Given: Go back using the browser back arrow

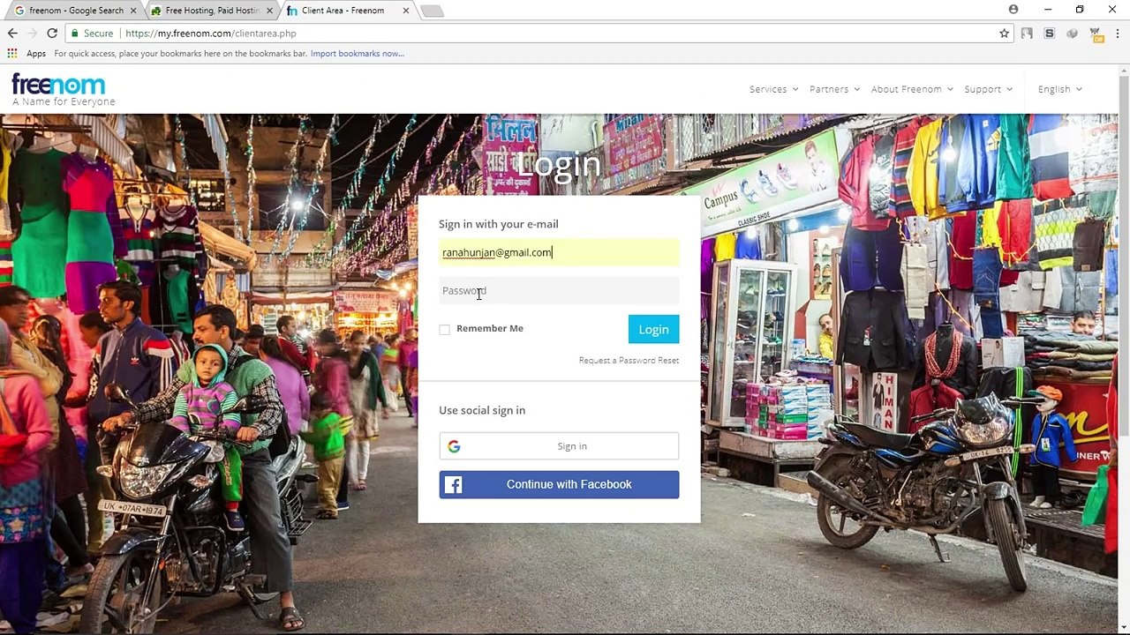Looking at the screenshot, I should 12,34.
